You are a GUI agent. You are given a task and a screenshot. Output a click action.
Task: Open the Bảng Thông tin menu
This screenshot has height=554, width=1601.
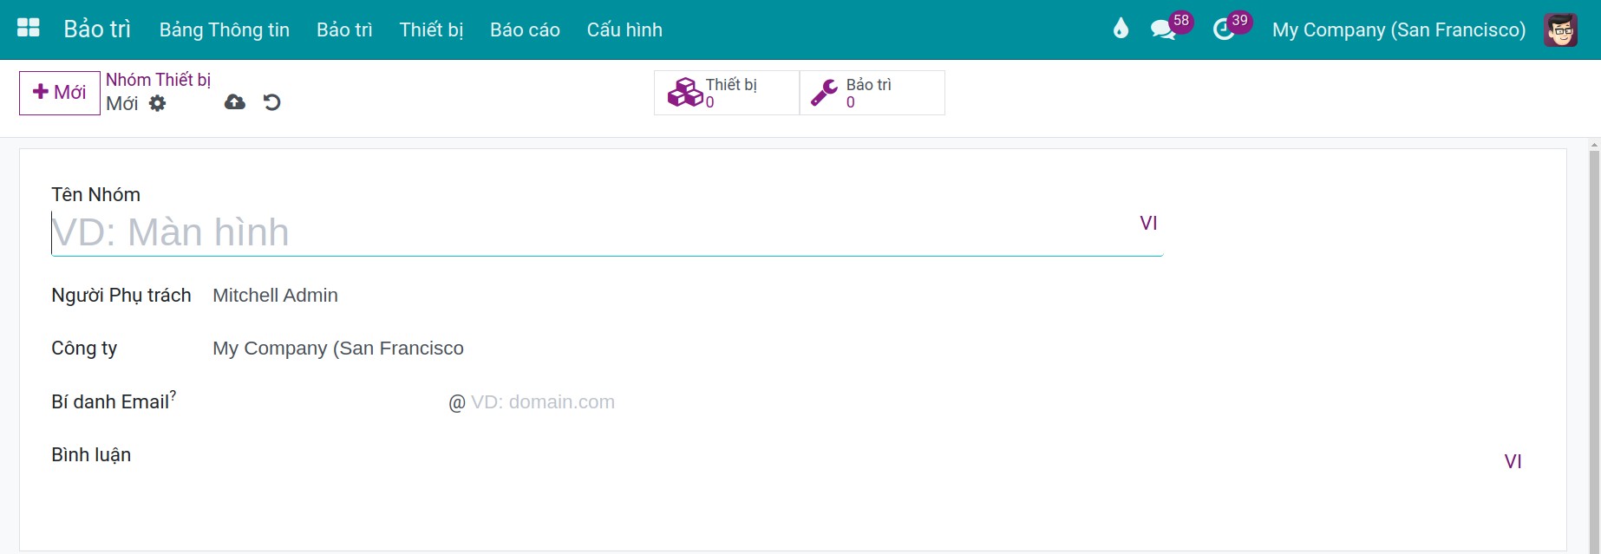pos(225,29)
